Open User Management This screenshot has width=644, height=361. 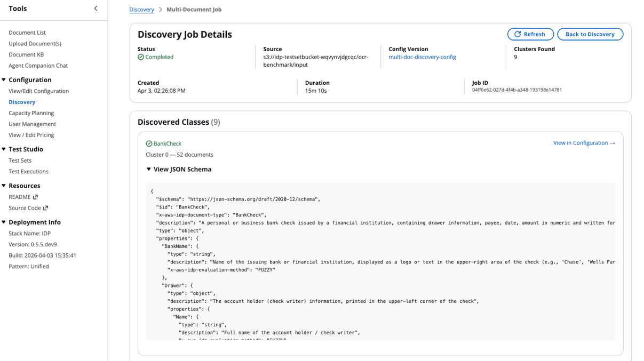(x=32, y=124)
